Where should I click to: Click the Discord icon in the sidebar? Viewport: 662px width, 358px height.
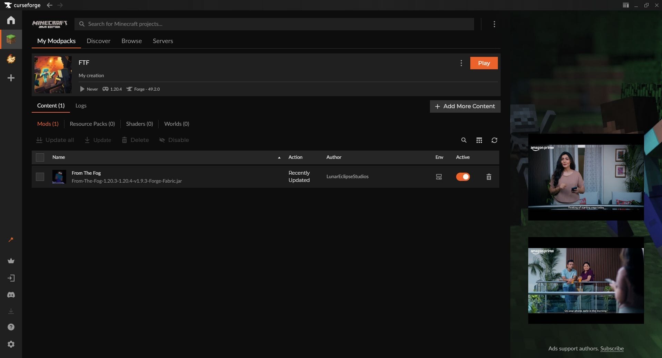11,295
